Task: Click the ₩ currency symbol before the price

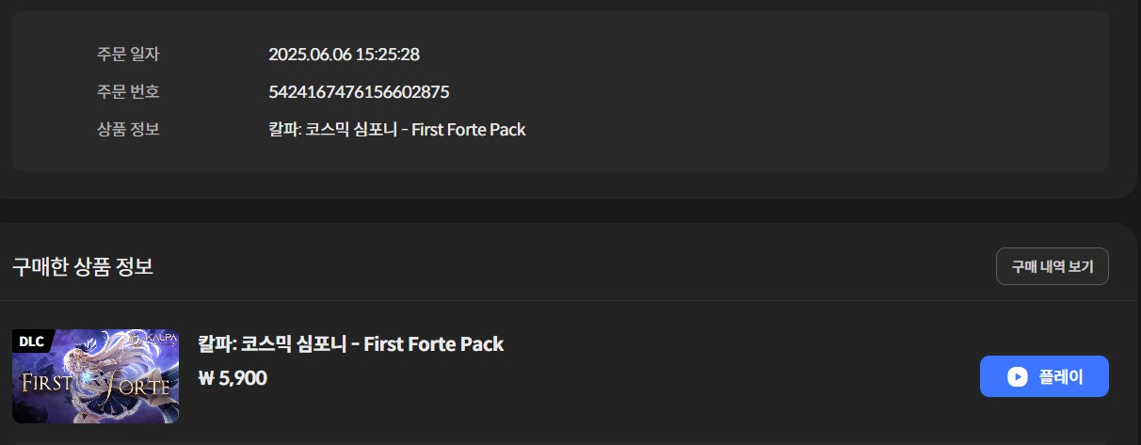Action: pos(206,379)
